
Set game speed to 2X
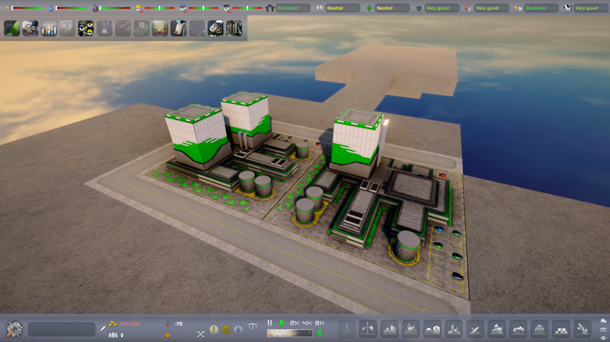pyautogui.click(x=294, y=323)
